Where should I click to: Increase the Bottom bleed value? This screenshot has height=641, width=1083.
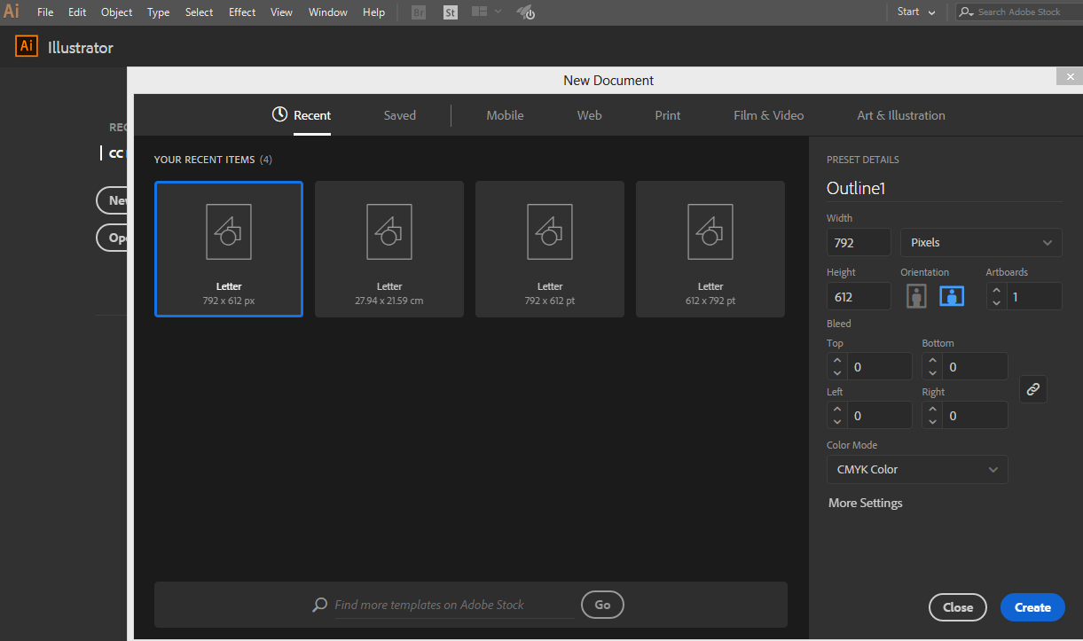tap(933, 360)
